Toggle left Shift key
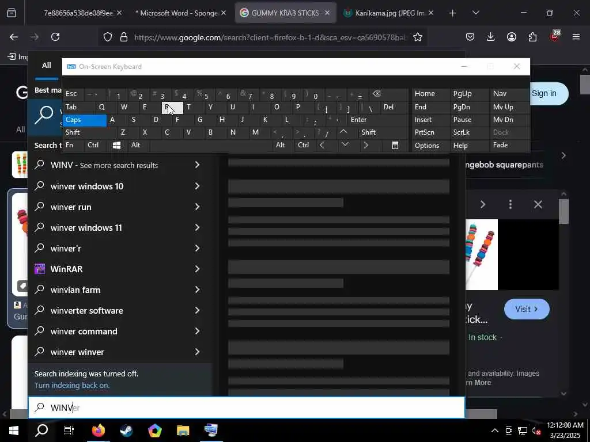590x442 pixels. pos(89,132)
